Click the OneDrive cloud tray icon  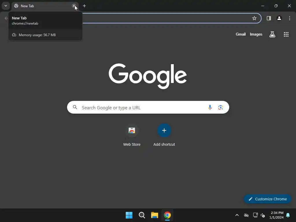pyautogui.click(x=246, y=215)
